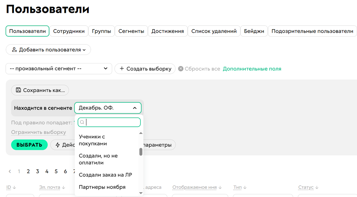Viewport: 357px width, 197px height.
Task: Click the sort arrow next to ID
Action: [x=15, y=187]
